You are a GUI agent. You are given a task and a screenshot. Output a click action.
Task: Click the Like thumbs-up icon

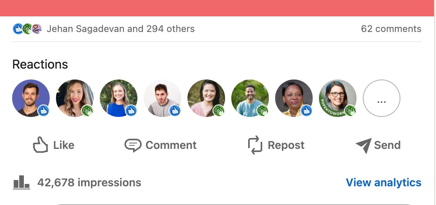[40, 145]
